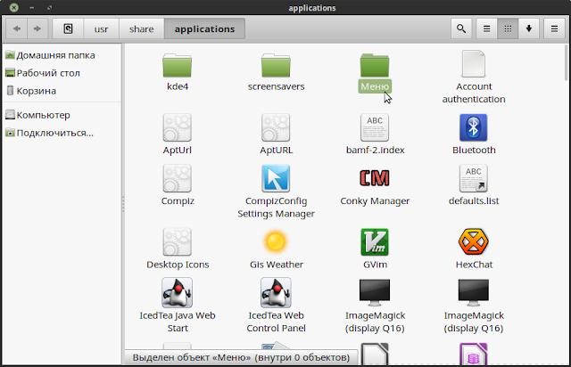Screen dimensions: 571x367
Task: Select the Bluetooth launcher icon
Action: coord(474,127)
